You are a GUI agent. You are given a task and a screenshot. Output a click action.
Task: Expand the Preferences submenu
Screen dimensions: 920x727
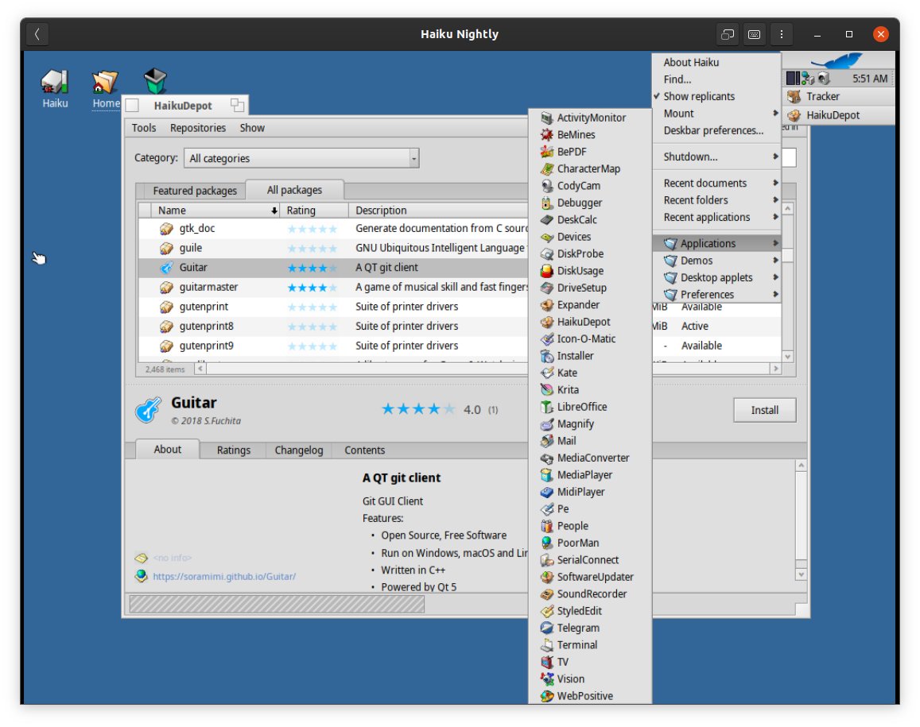(716, 294)
